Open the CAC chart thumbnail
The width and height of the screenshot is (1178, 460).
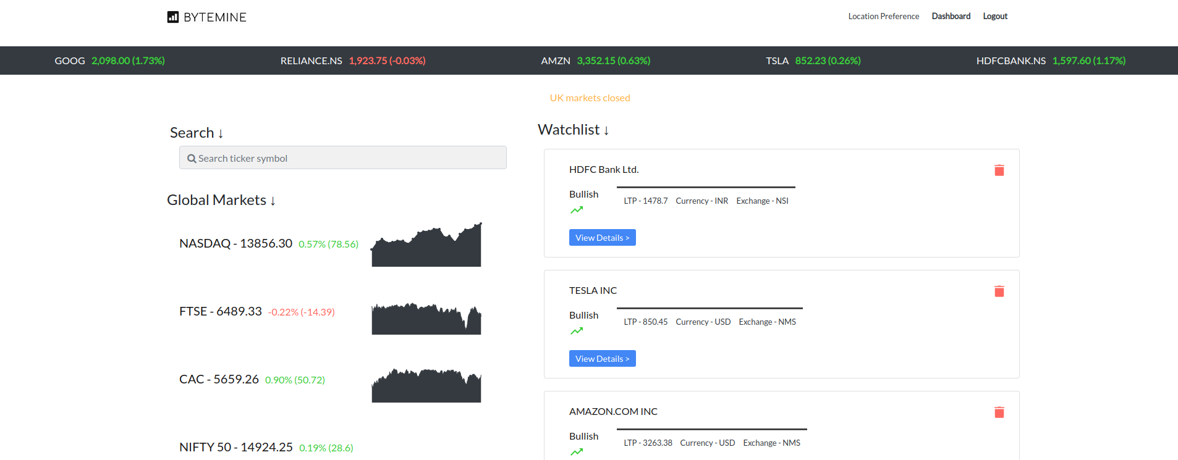(426, 385)
